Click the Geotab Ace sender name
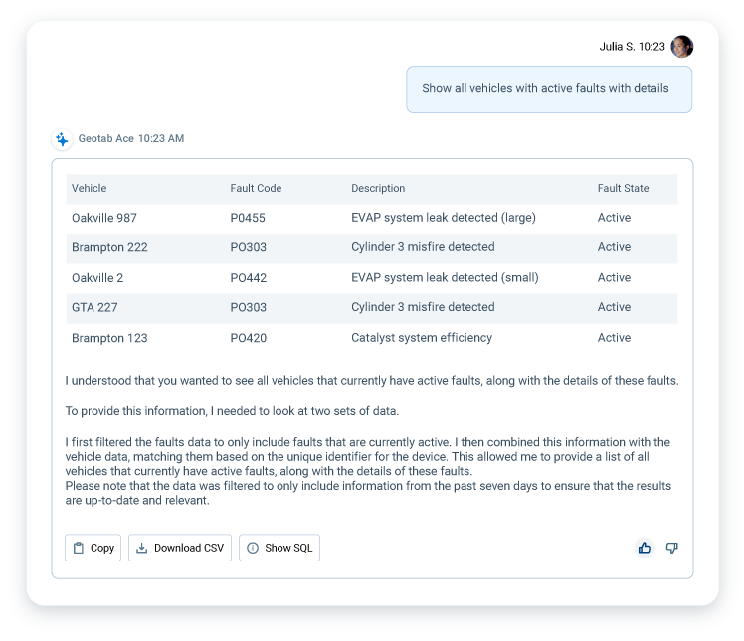744x641 pixels. click(x=105, y=139)
